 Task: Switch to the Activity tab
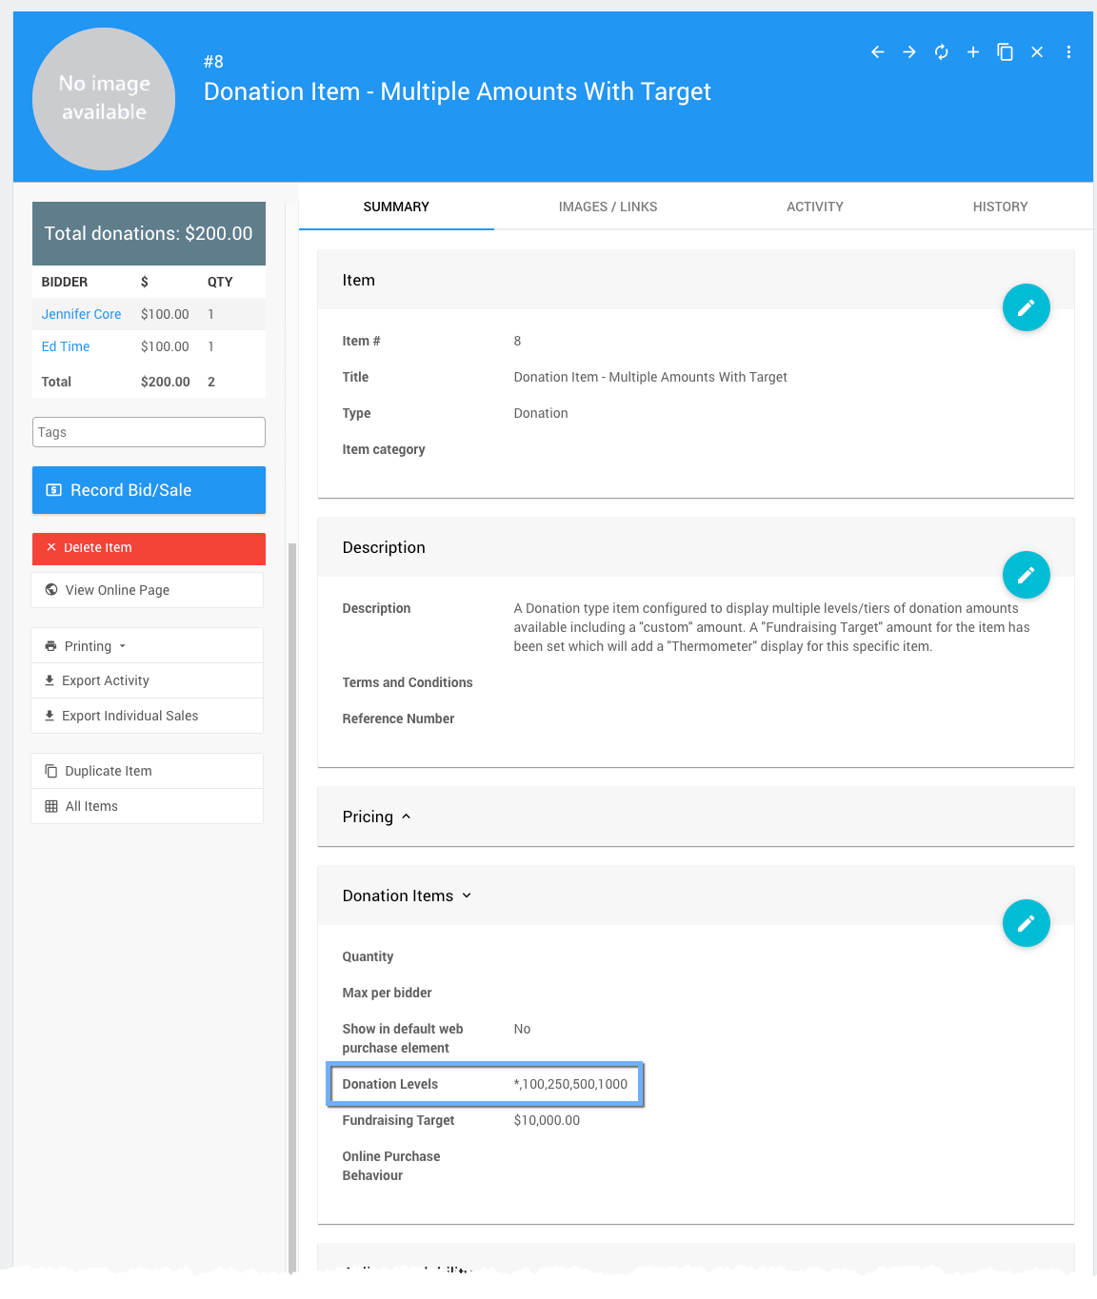click(814, 207)
